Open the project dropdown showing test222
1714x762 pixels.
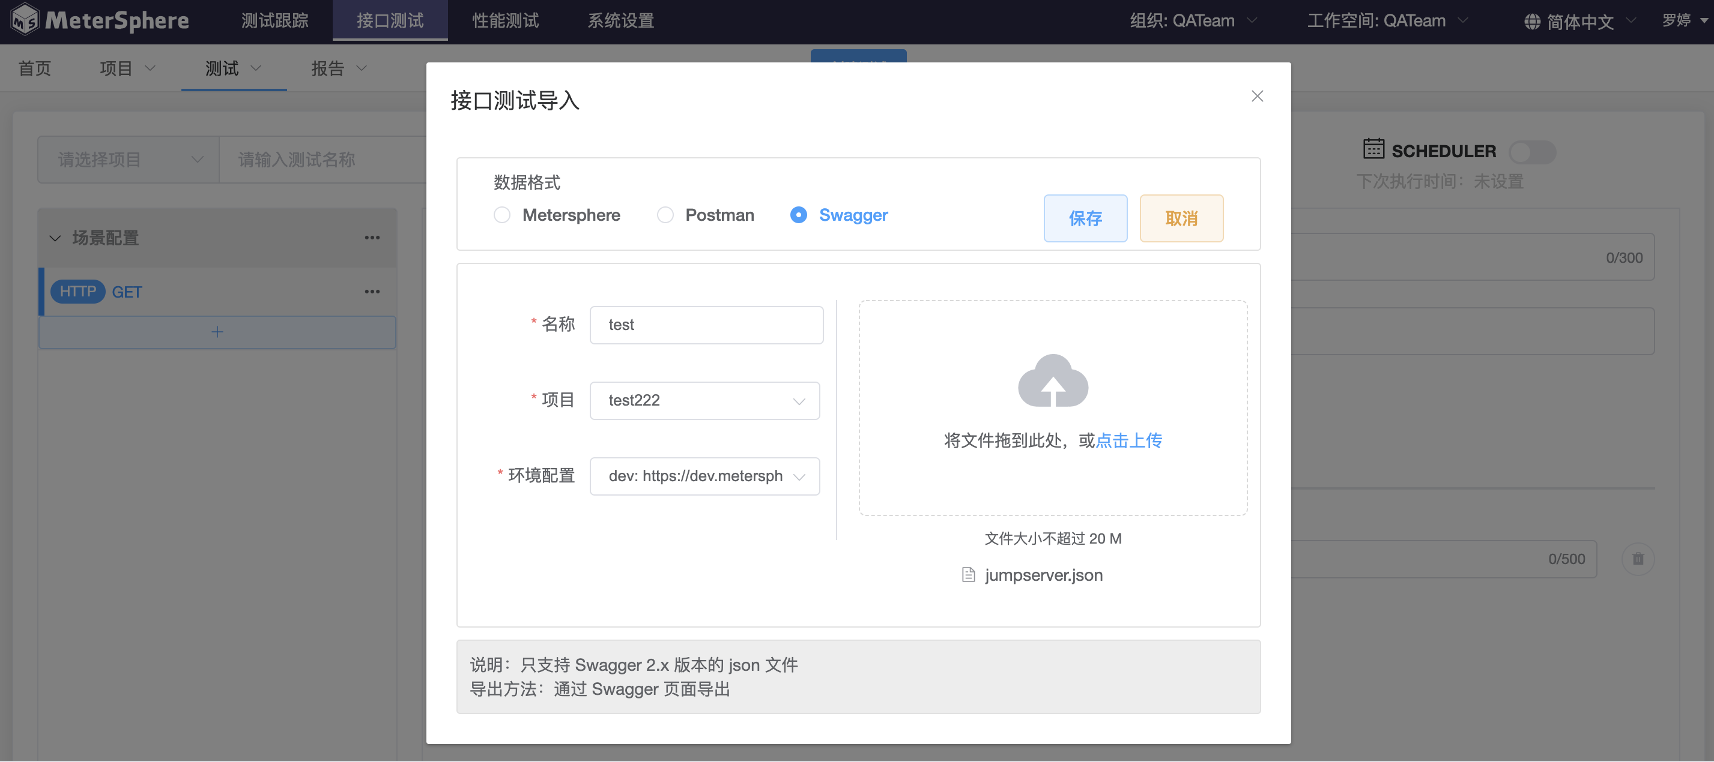(x=704, y=400)
